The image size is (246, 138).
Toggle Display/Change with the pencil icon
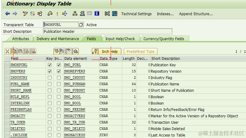[x=25, y=14]
